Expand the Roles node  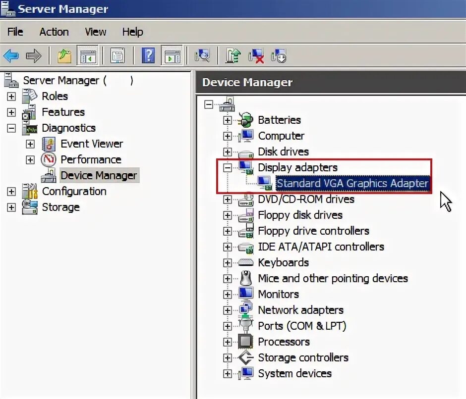[11, 97]
